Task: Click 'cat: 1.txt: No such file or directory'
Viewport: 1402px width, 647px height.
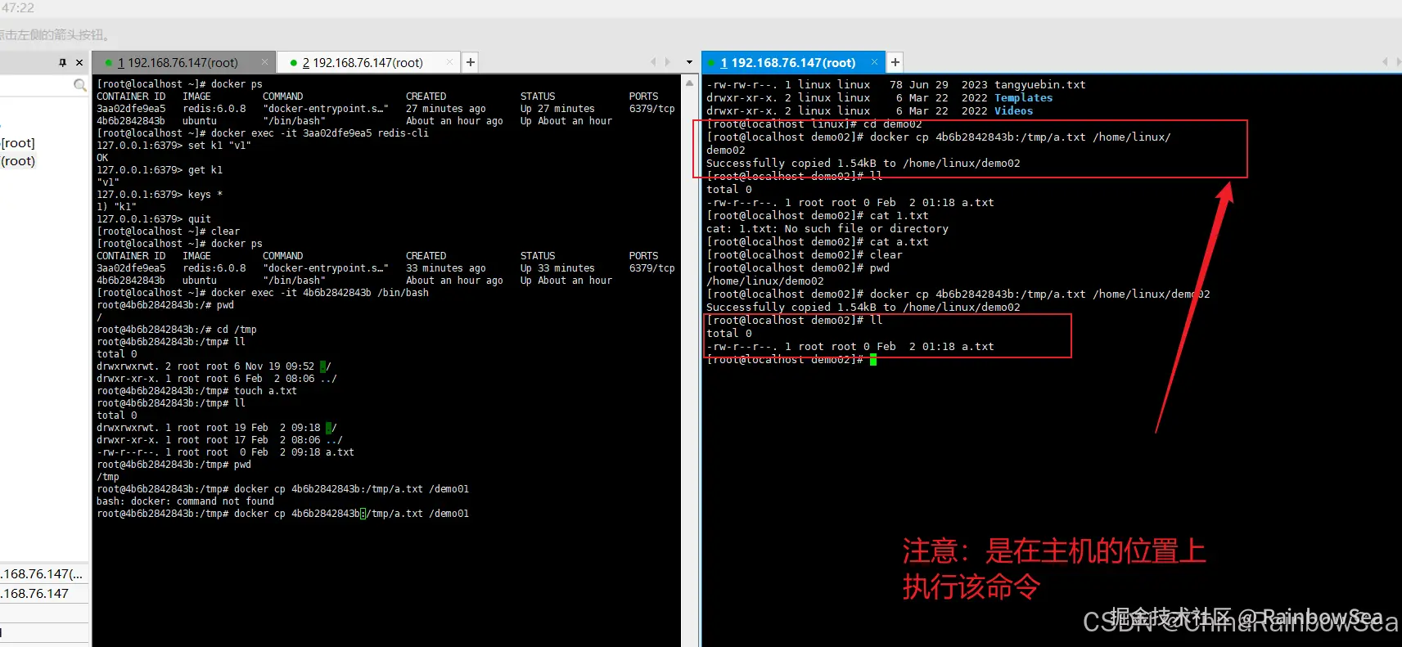Action: [x=827, y=228]
